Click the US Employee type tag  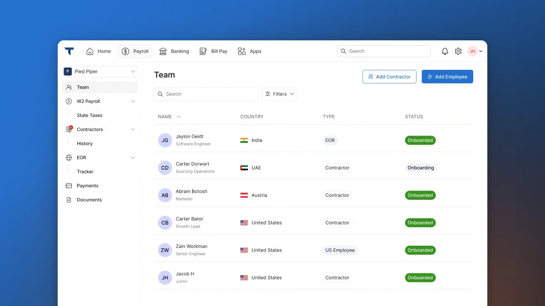tap(340, 250)
